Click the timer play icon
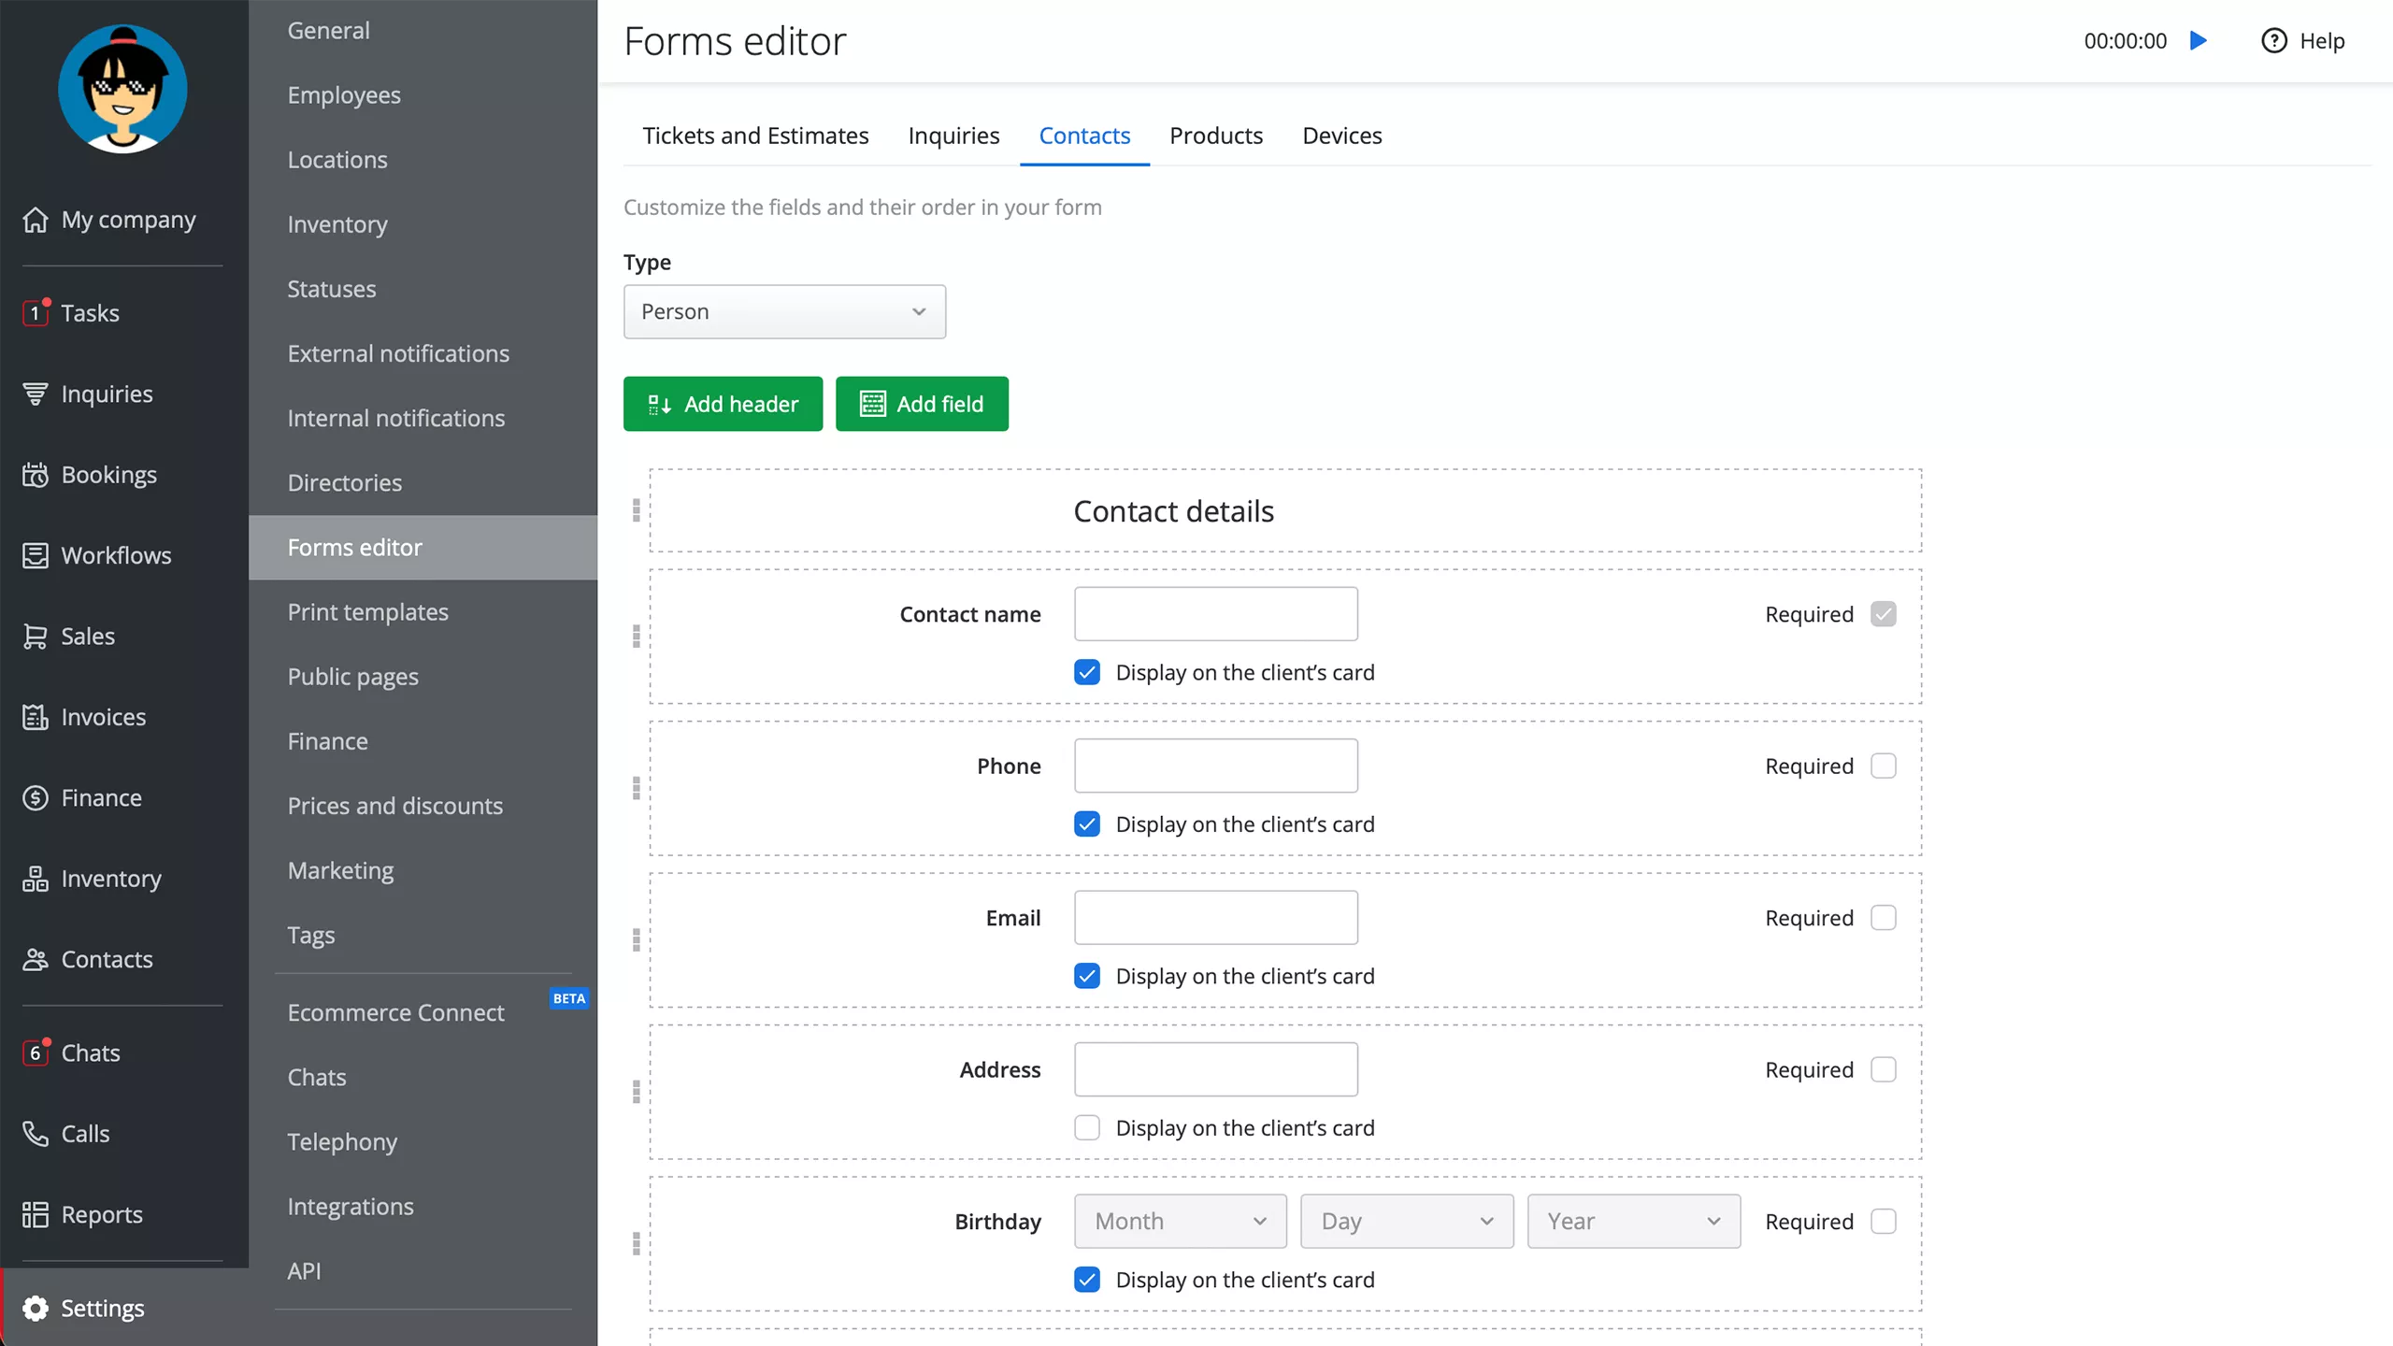 click(x=2199, y=40)
